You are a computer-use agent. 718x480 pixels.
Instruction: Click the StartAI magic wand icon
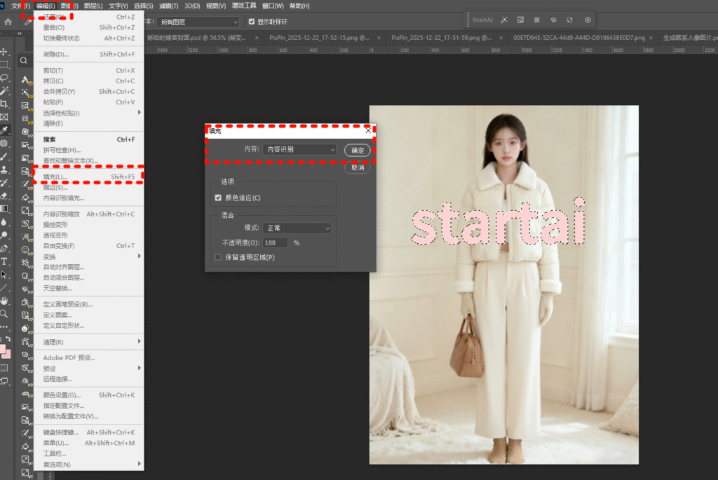click(x=504, y=20)
